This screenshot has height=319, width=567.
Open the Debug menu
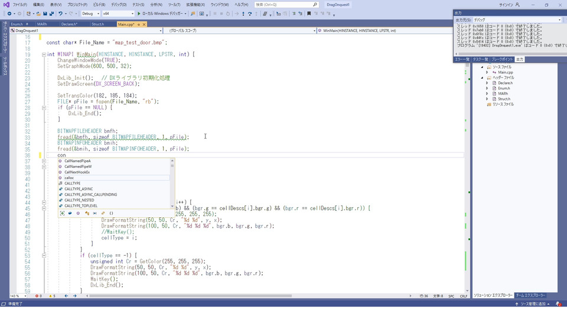tap(119, 5)
